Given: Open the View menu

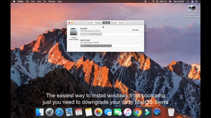Looking at the screenshot, I should 39,1.
